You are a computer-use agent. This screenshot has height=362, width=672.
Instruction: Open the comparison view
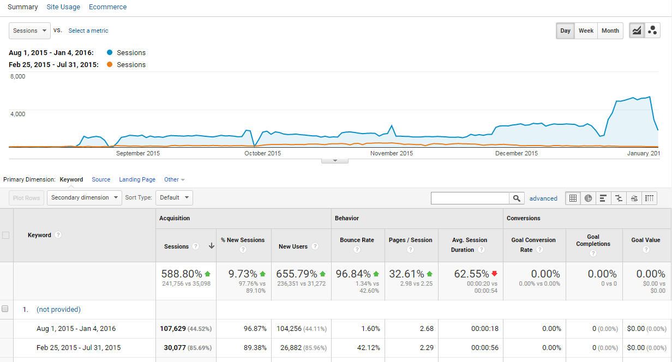click(x=619, y=198)
